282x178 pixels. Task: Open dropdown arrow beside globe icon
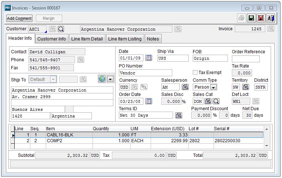[110, 79]
